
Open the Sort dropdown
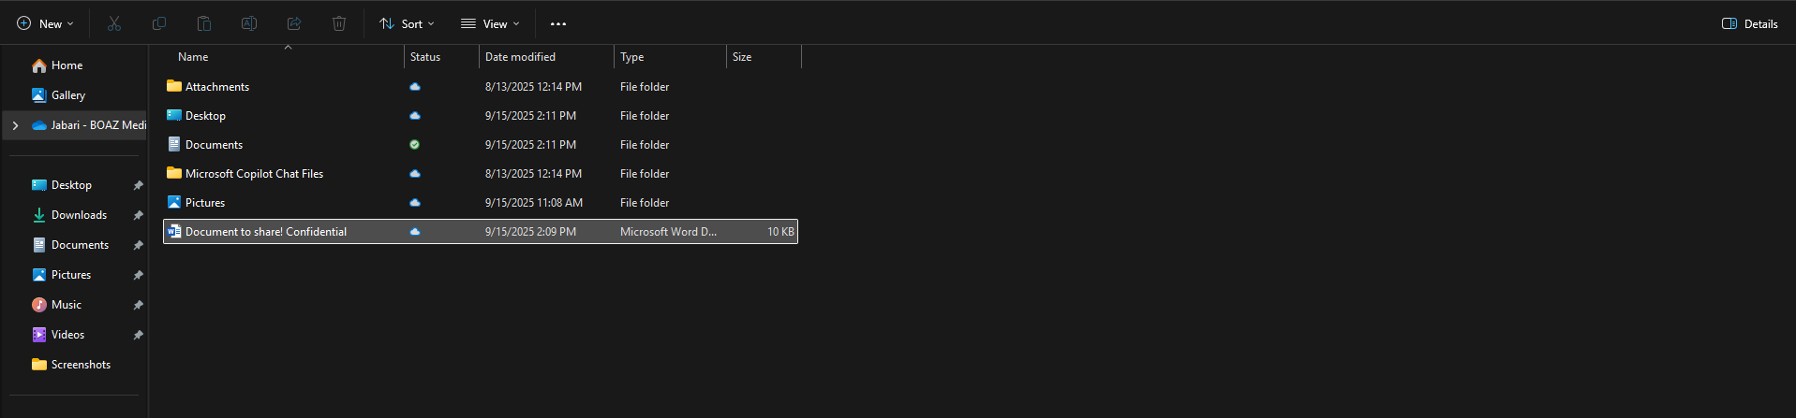(x=407, y=23)
